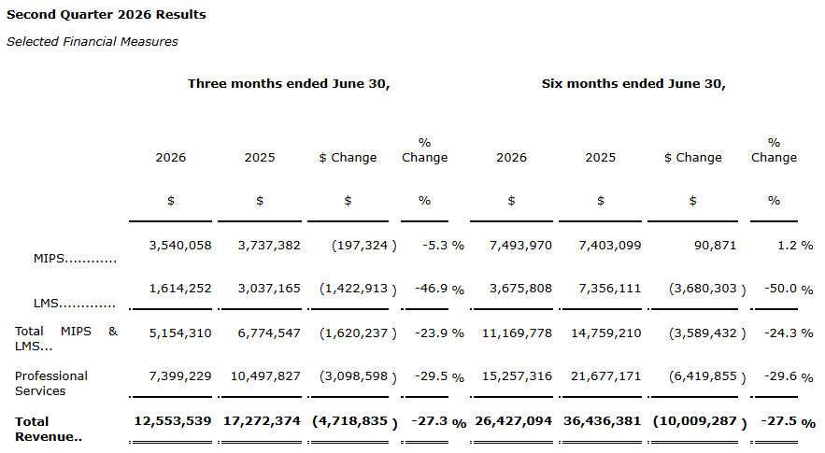Click the 'Professional Services' row label
Screen dimensions: 825x453
(x=51, y=384)
